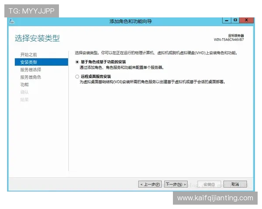262x209 pixels.
Task: Click the disabled 确认 step
Action: [24, 92]
